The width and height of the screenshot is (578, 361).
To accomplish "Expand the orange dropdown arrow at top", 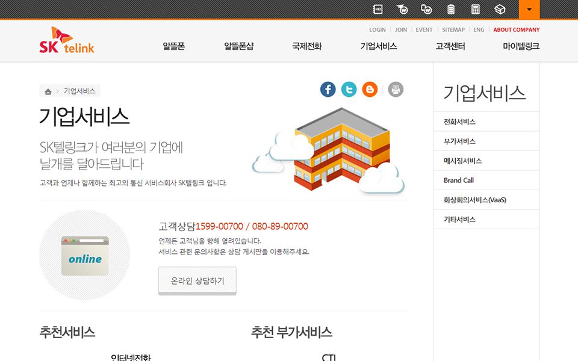I will click(x=529, y=9).
